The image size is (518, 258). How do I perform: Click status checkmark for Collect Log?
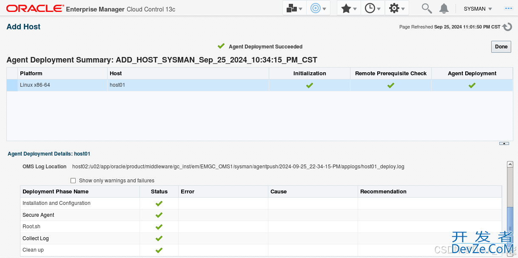[159, 238]
